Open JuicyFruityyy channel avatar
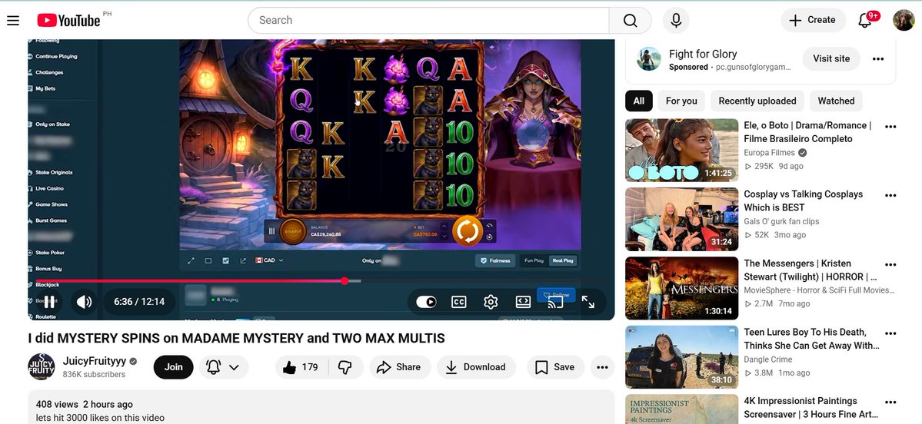The height and width of the screenshot is (424, 922). click(42, 367)
